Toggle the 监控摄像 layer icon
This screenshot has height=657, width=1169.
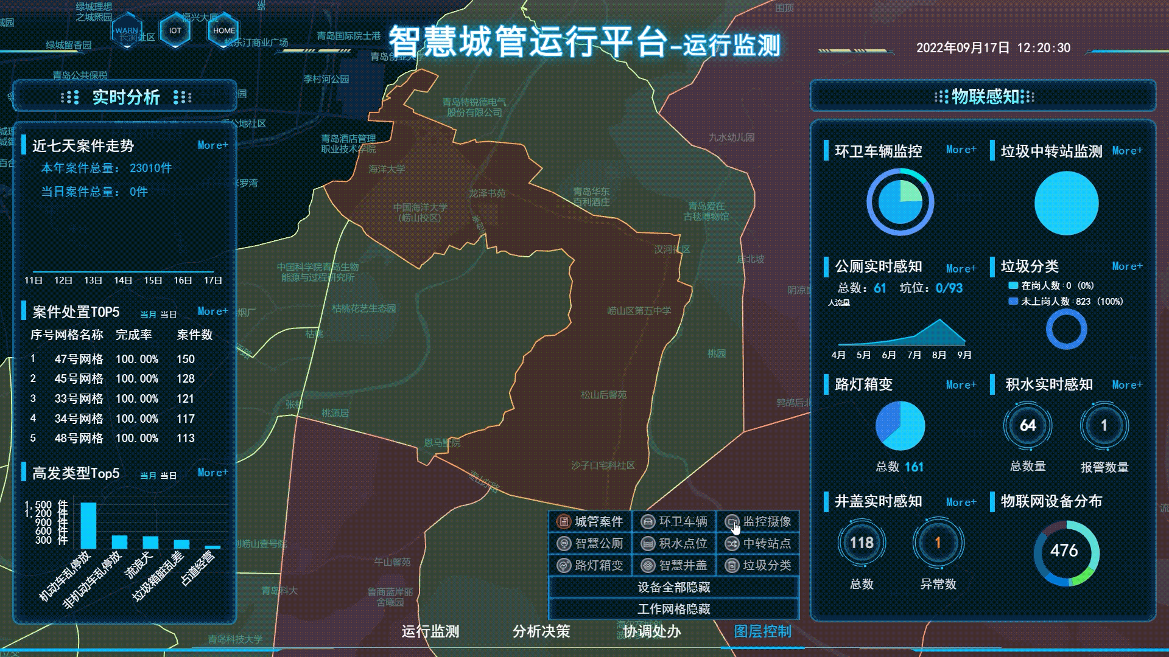point(732,521)
